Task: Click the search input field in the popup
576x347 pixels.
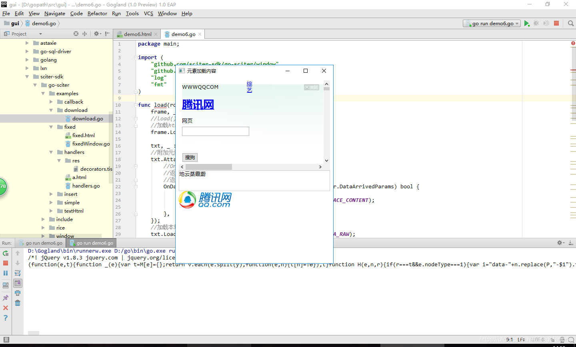Action: pyautogui.click(x=216, y=132)
